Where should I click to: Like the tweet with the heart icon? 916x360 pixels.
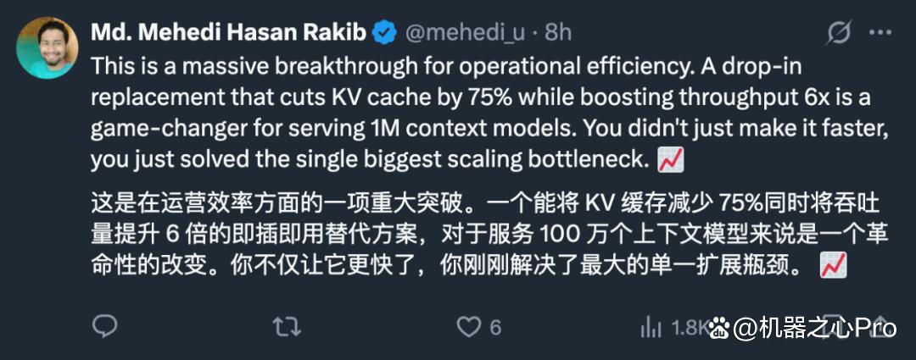coord(468,326)
